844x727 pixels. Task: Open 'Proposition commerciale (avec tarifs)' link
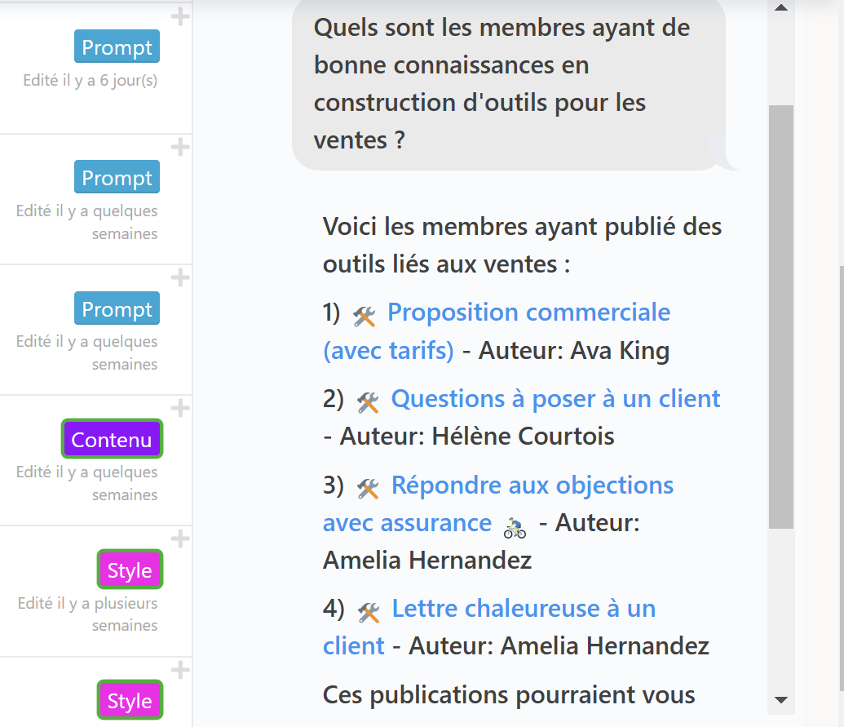(528, 313)
